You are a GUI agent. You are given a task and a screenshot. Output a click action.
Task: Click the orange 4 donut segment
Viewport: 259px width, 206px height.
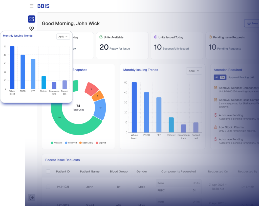(x=97, y=96)
